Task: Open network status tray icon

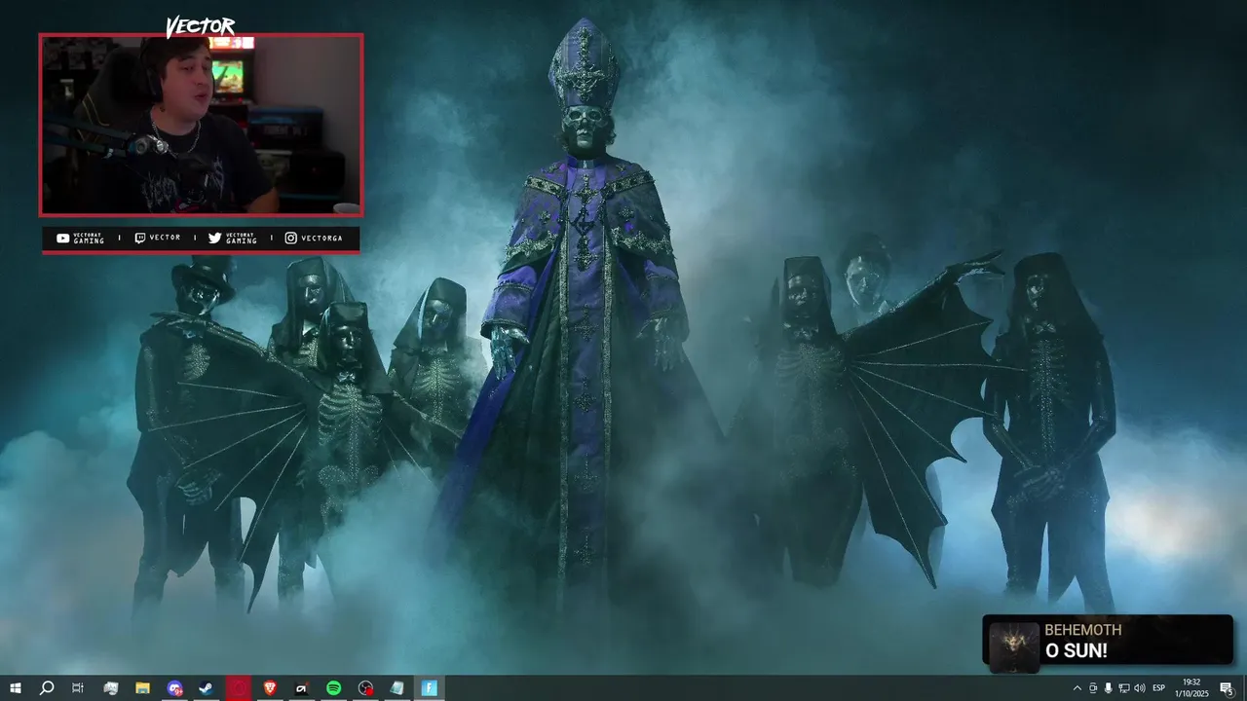Action: 1123,688
